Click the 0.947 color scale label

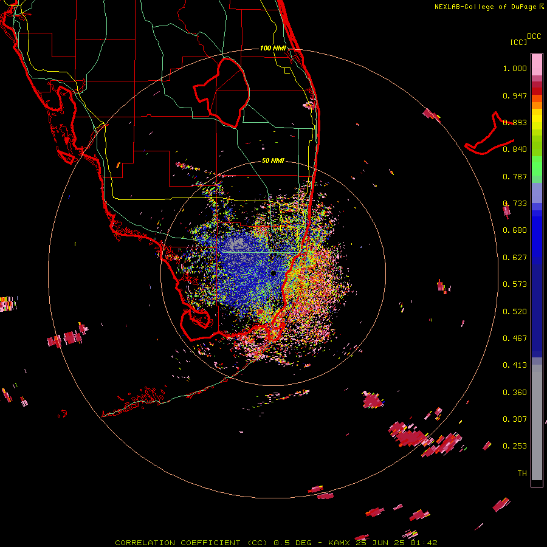point(515,95)
